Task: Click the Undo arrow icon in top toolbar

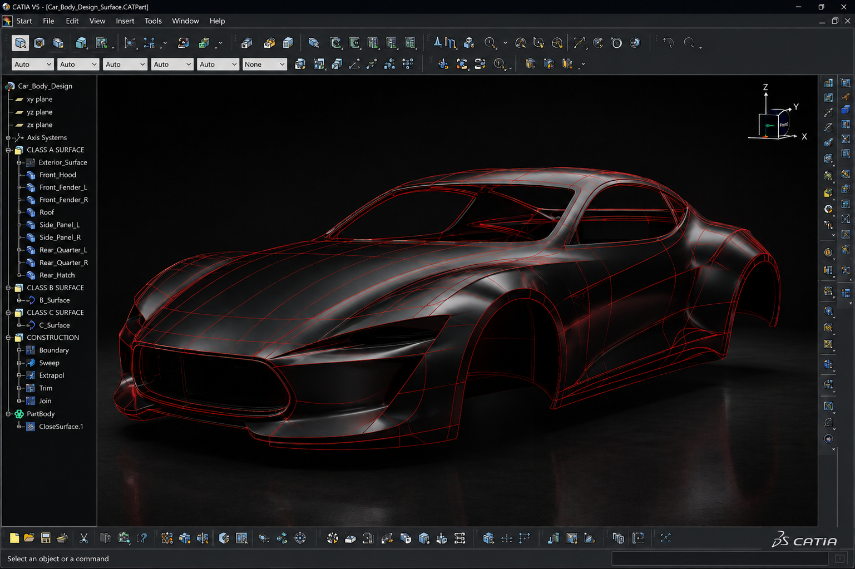Action: point(669,43)
